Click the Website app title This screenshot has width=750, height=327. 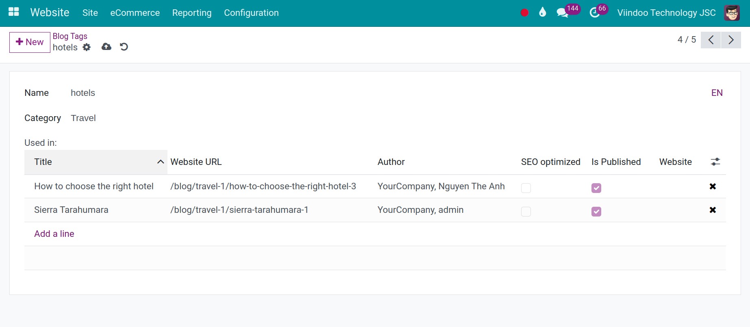50,12
